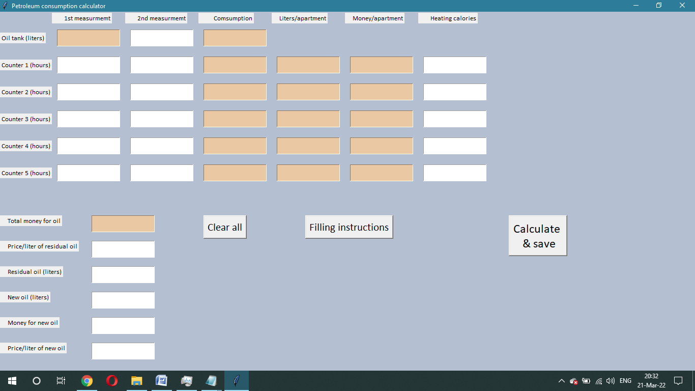
Task: Launch Notepad from the taskbar
Action: coord(211,380)
